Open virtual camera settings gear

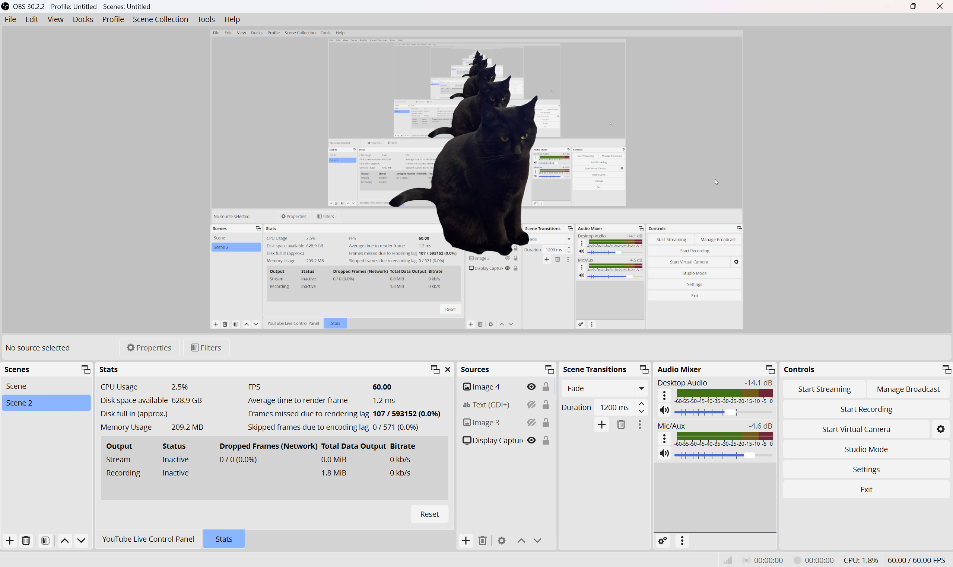point(941,429)
